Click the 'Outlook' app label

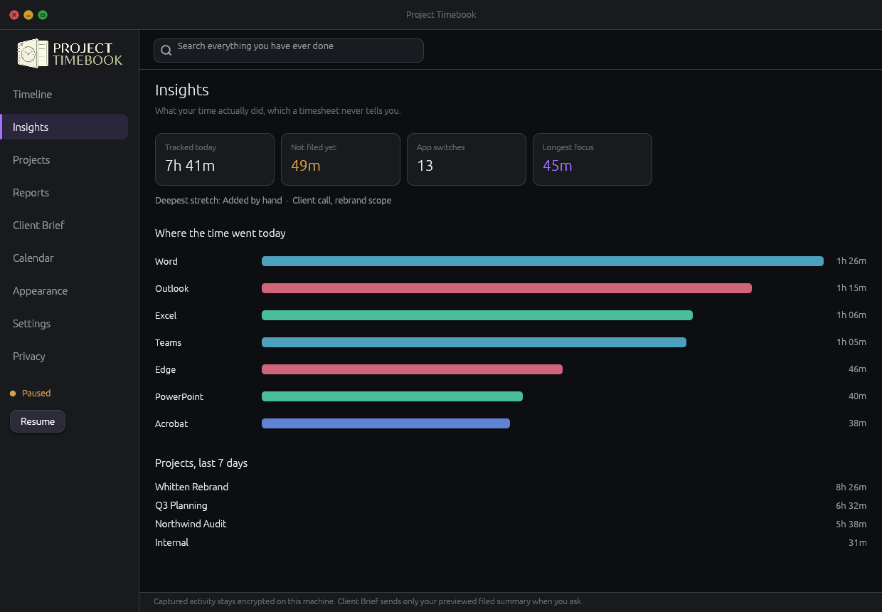click(172, 288)
